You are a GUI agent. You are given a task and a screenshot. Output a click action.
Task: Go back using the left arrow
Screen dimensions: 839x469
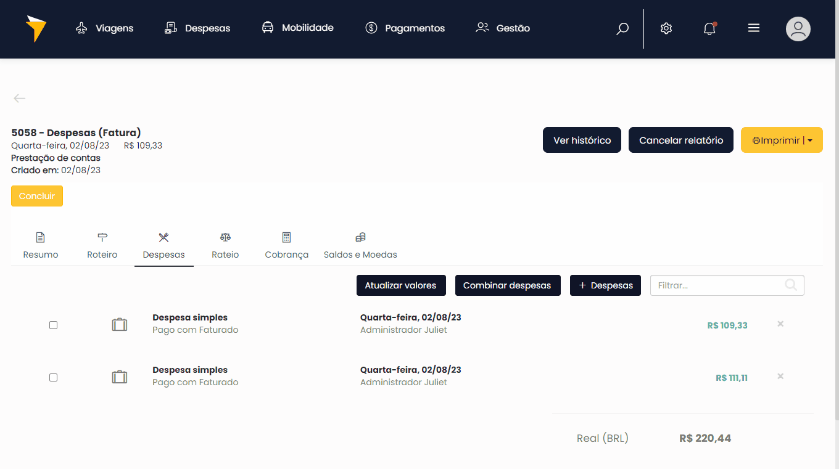tap(20, 99)
